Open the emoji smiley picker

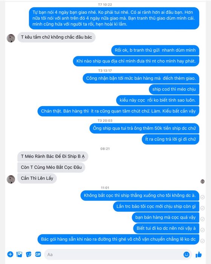click(186, 255)
